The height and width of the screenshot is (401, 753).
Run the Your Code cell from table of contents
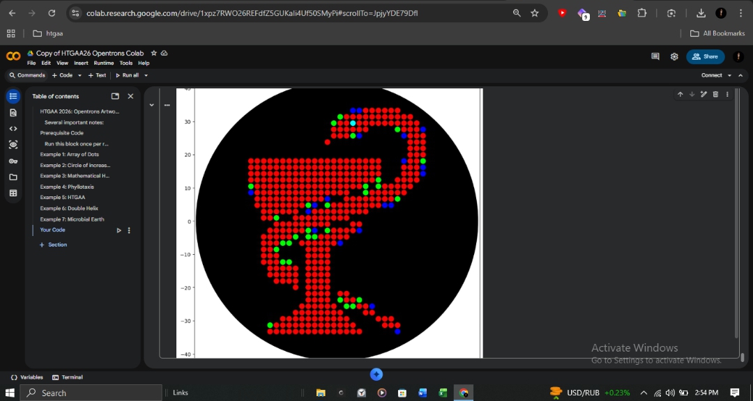(119, 230)
